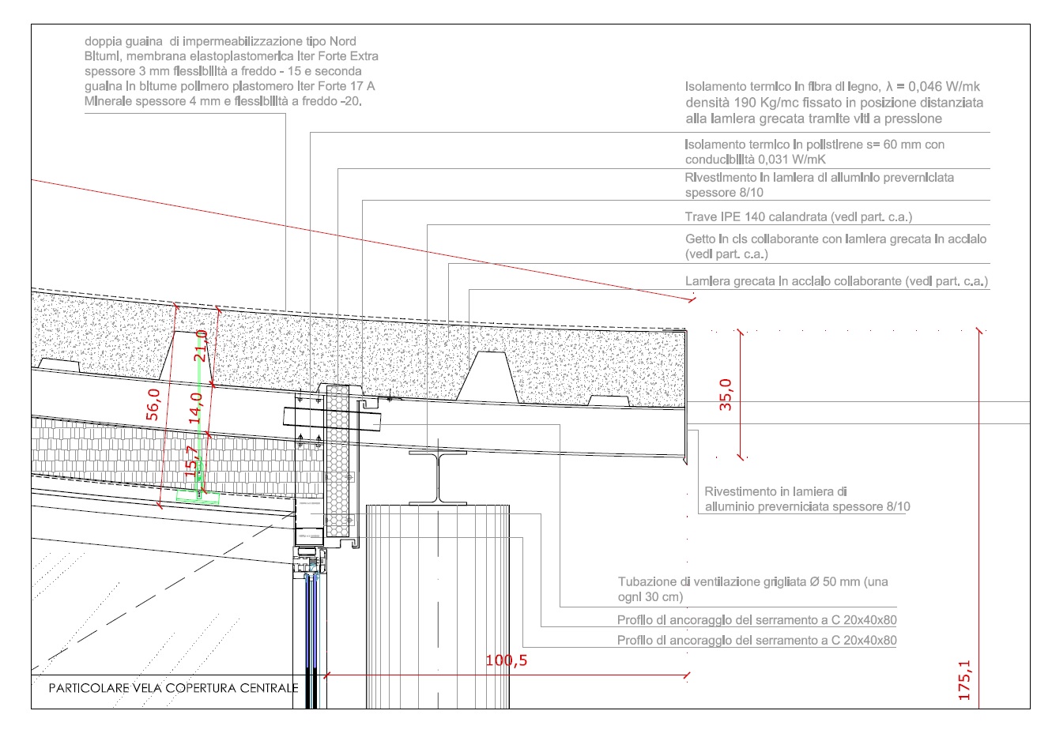
Task: Click the 'Isolamento termico in polistirene' annotation
Action: (x=814, y=152)
